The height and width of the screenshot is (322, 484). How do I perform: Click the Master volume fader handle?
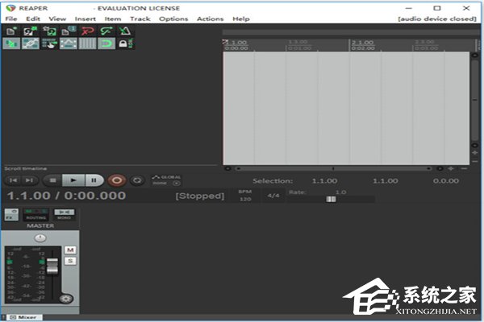[x=52, y=266]
